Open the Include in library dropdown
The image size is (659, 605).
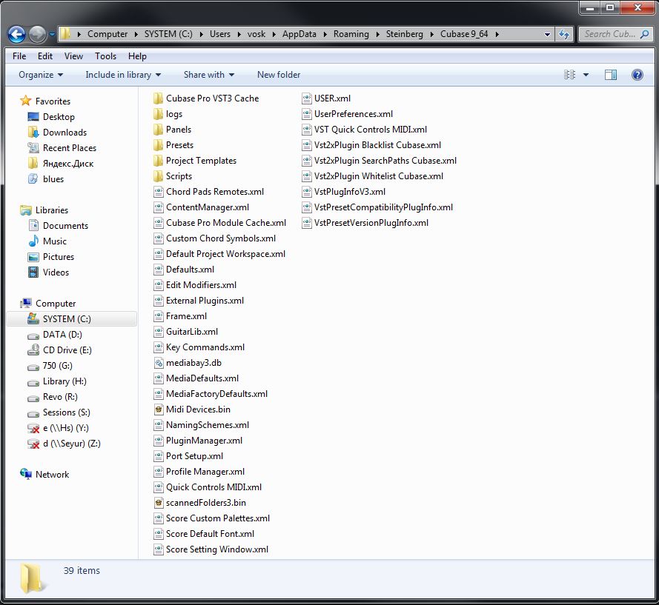(x=123, y=75)
